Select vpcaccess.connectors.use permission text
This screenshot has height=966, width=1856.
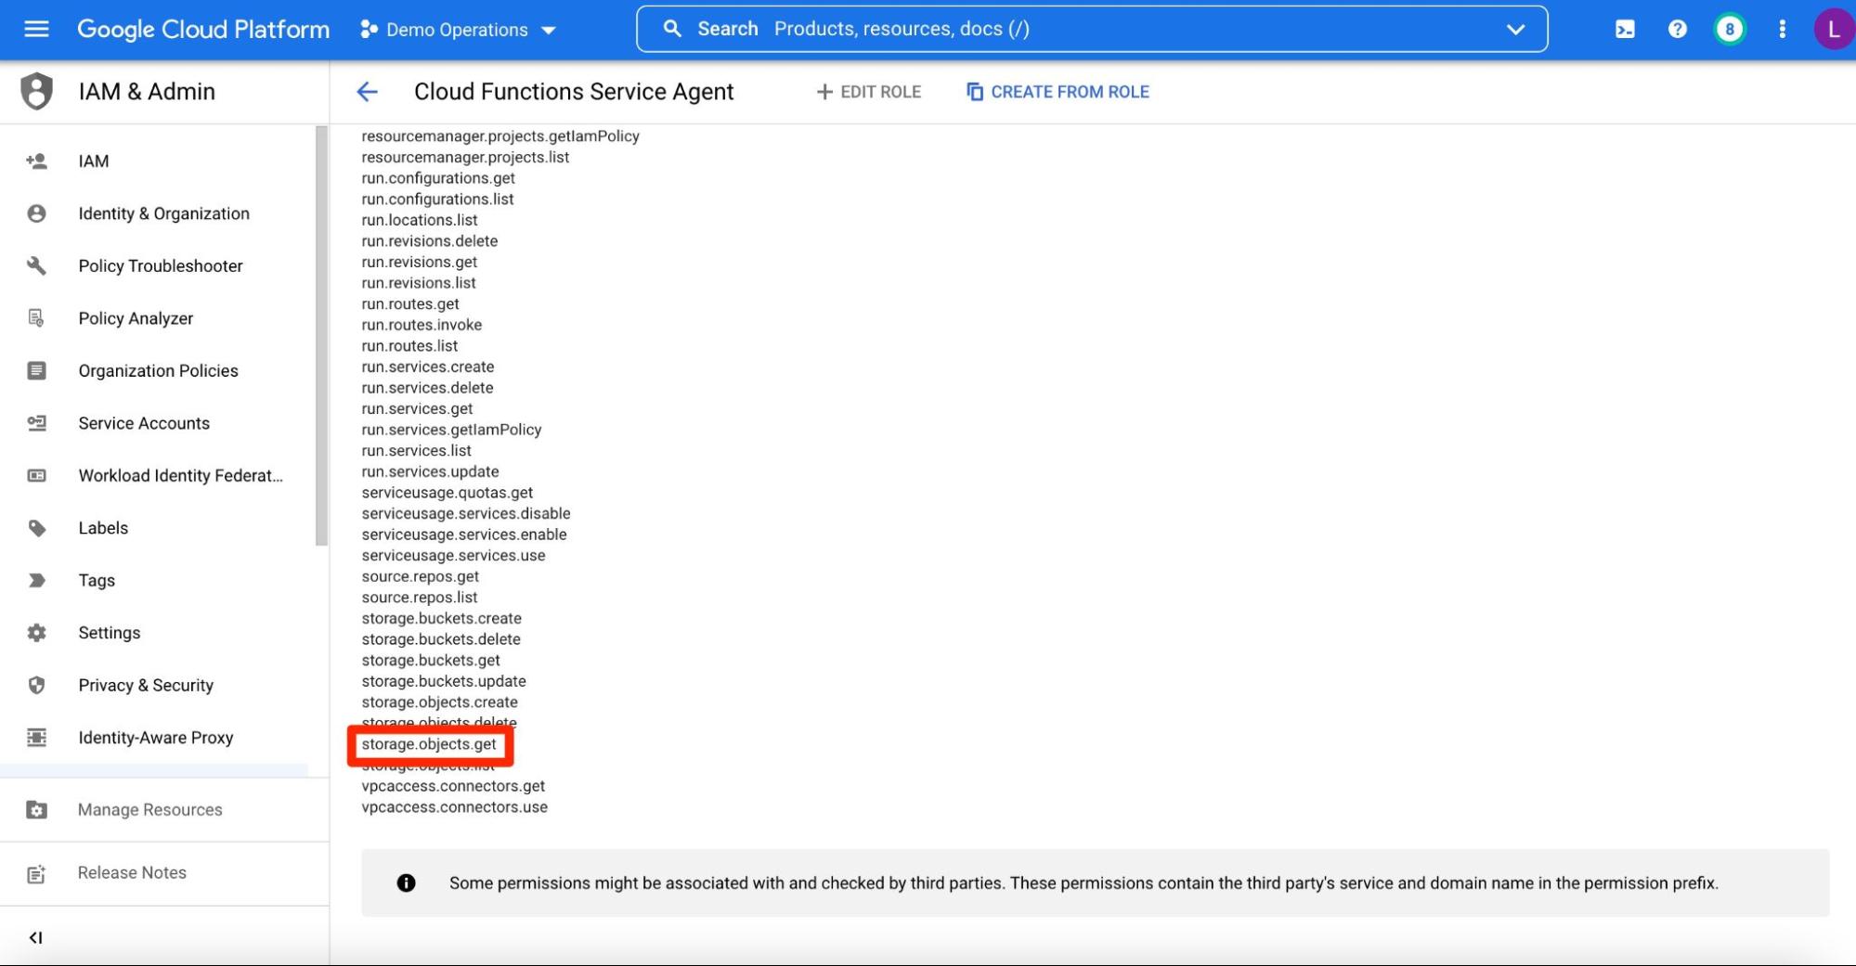click(455, 807)
